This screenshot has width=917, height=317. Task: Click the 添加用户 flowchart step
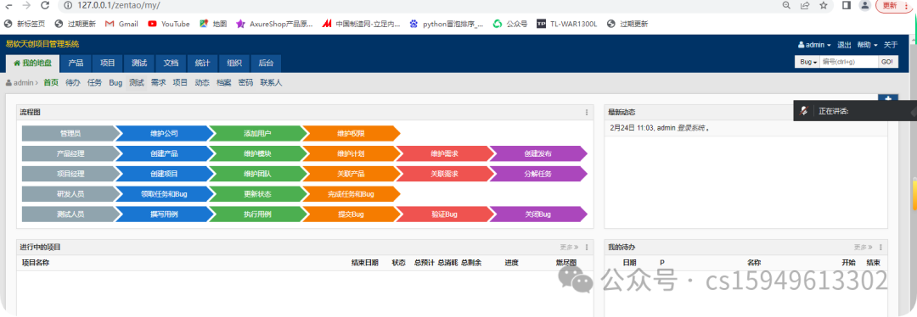coord(257,134)
